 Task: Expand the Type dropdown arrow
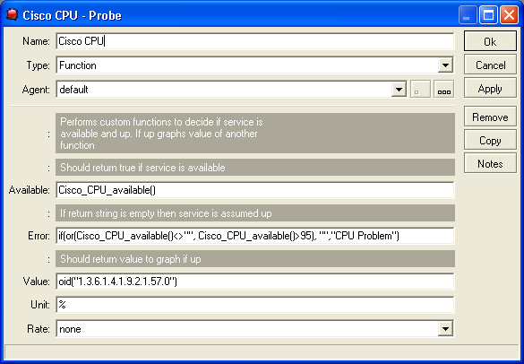tap(445, 65)
